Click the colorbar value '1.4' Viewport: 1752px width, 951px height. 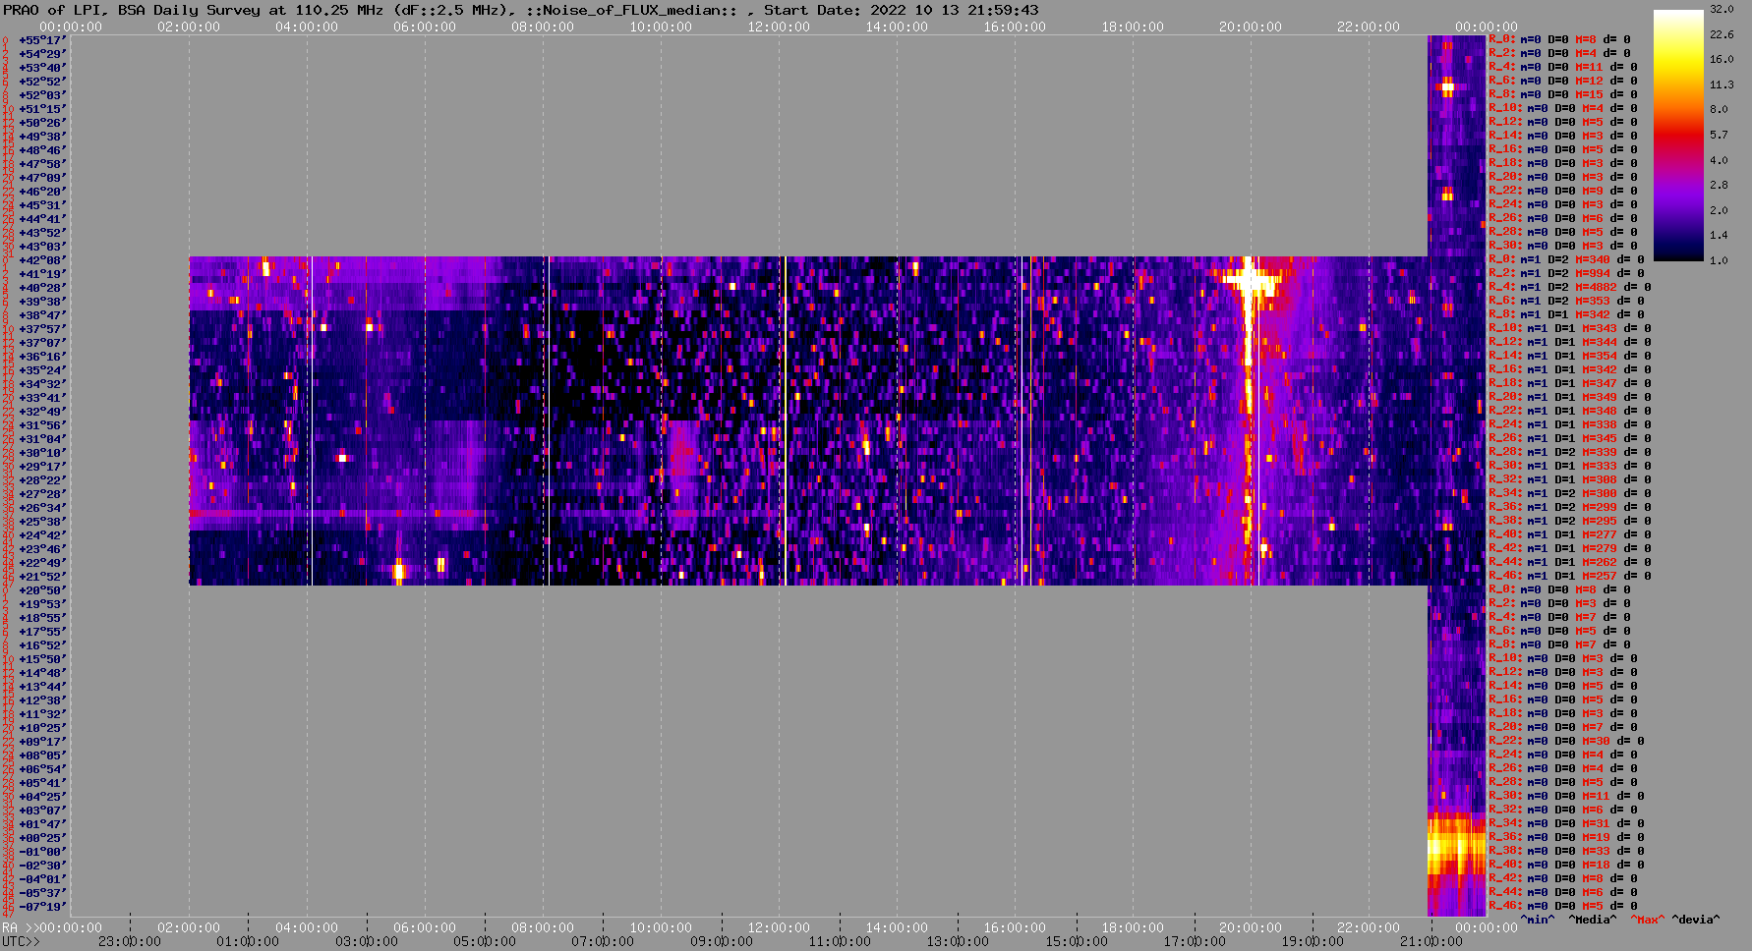[x=1719, y=235]
